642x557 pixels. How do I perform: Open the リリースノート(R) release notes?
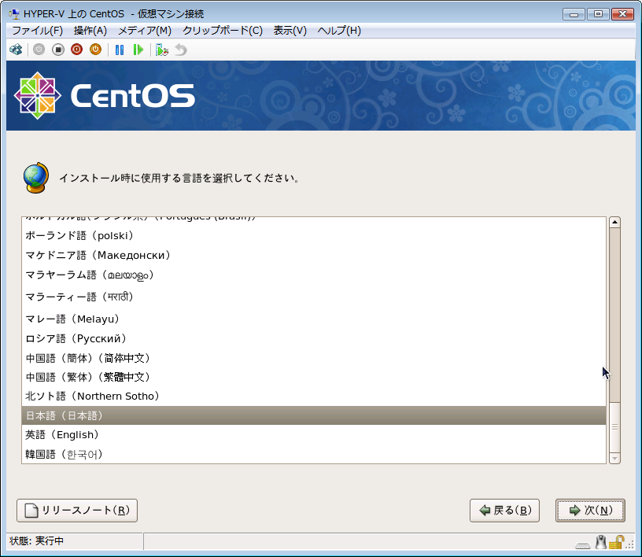click(x=77, y=511)
